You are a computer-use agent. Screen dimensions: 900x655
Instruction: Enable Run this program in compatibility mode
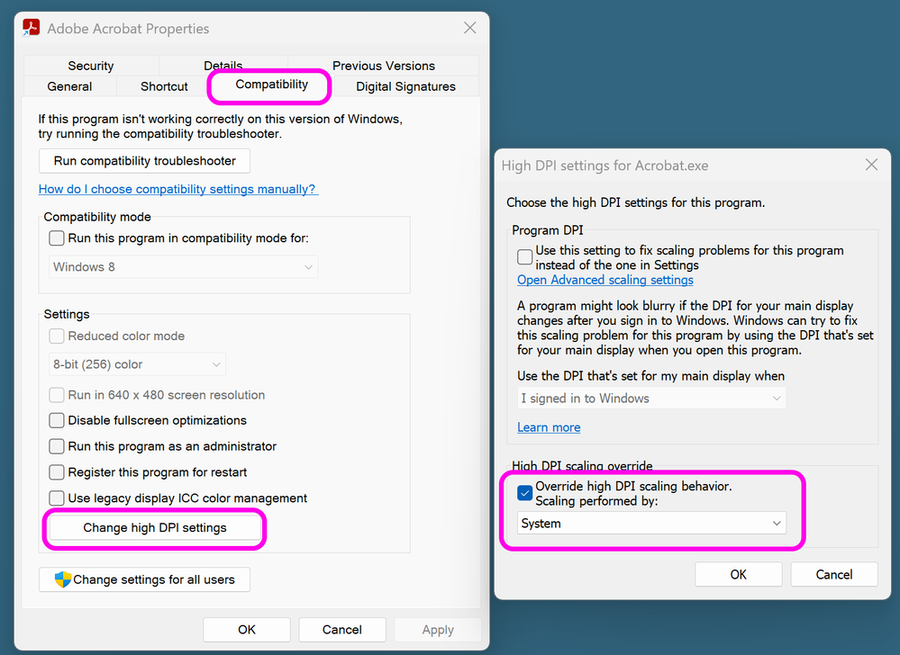[57, 238]
